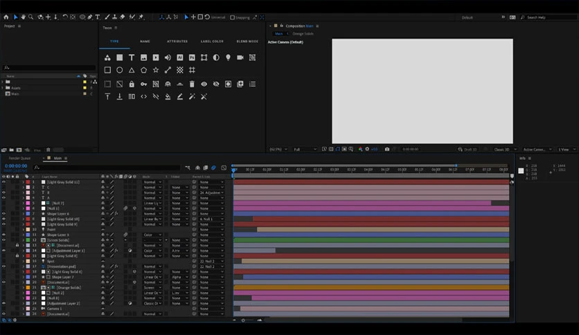The image size is (579, 335).
Task: Switch to Taxon LABEL COLOR tab
Action: (x=212, y=42)
